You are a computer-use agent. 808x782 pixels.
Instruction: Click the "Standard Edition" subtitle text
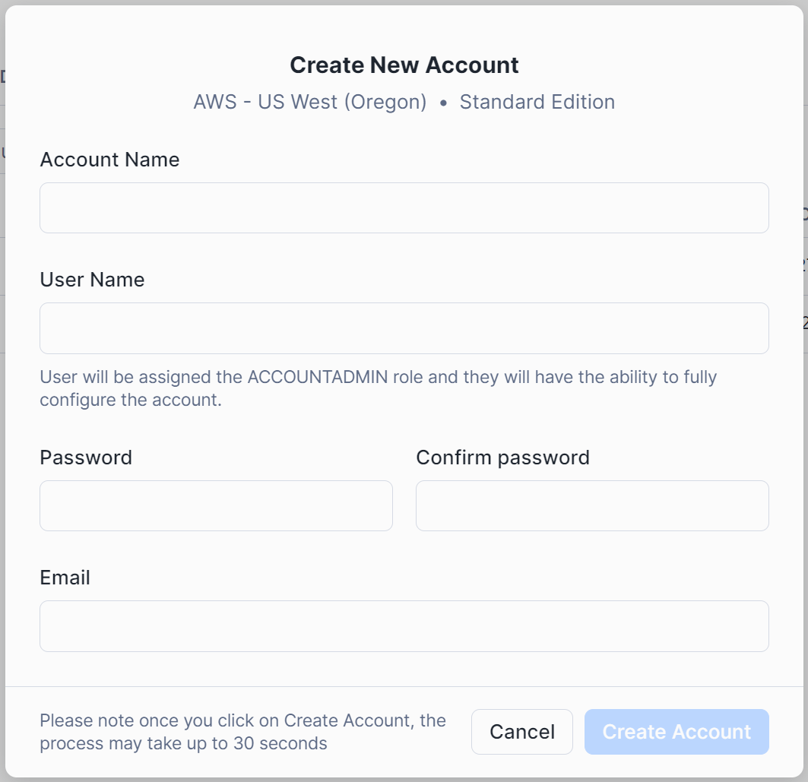coord(537,102)
